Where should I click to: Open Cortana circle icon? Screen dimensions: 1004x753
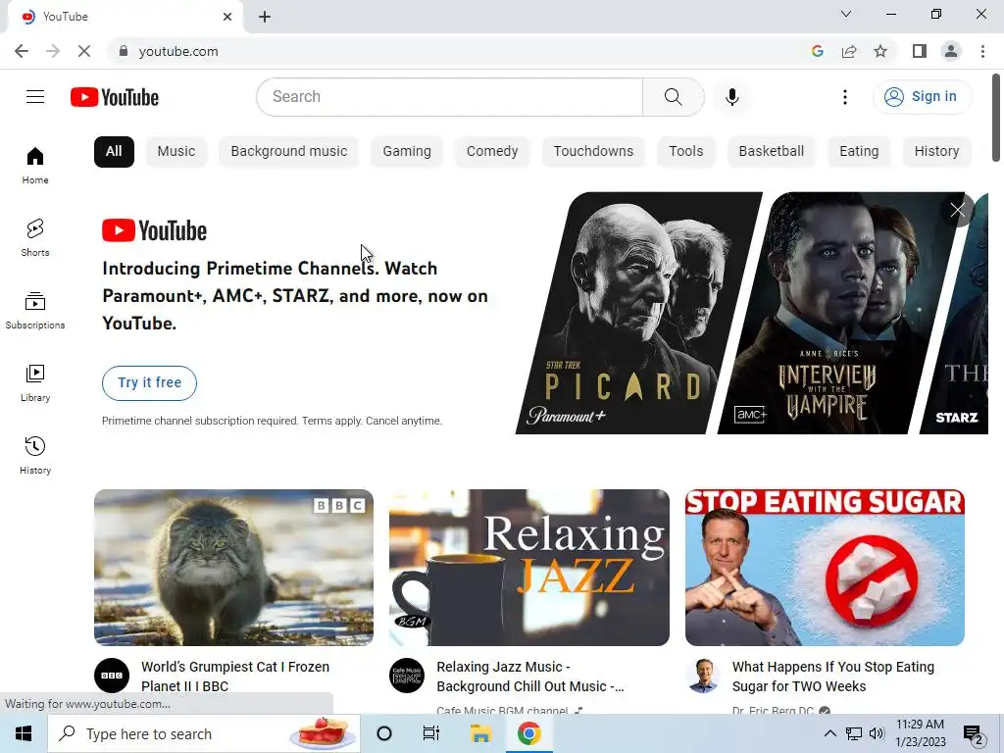click(x=384, y=733)
